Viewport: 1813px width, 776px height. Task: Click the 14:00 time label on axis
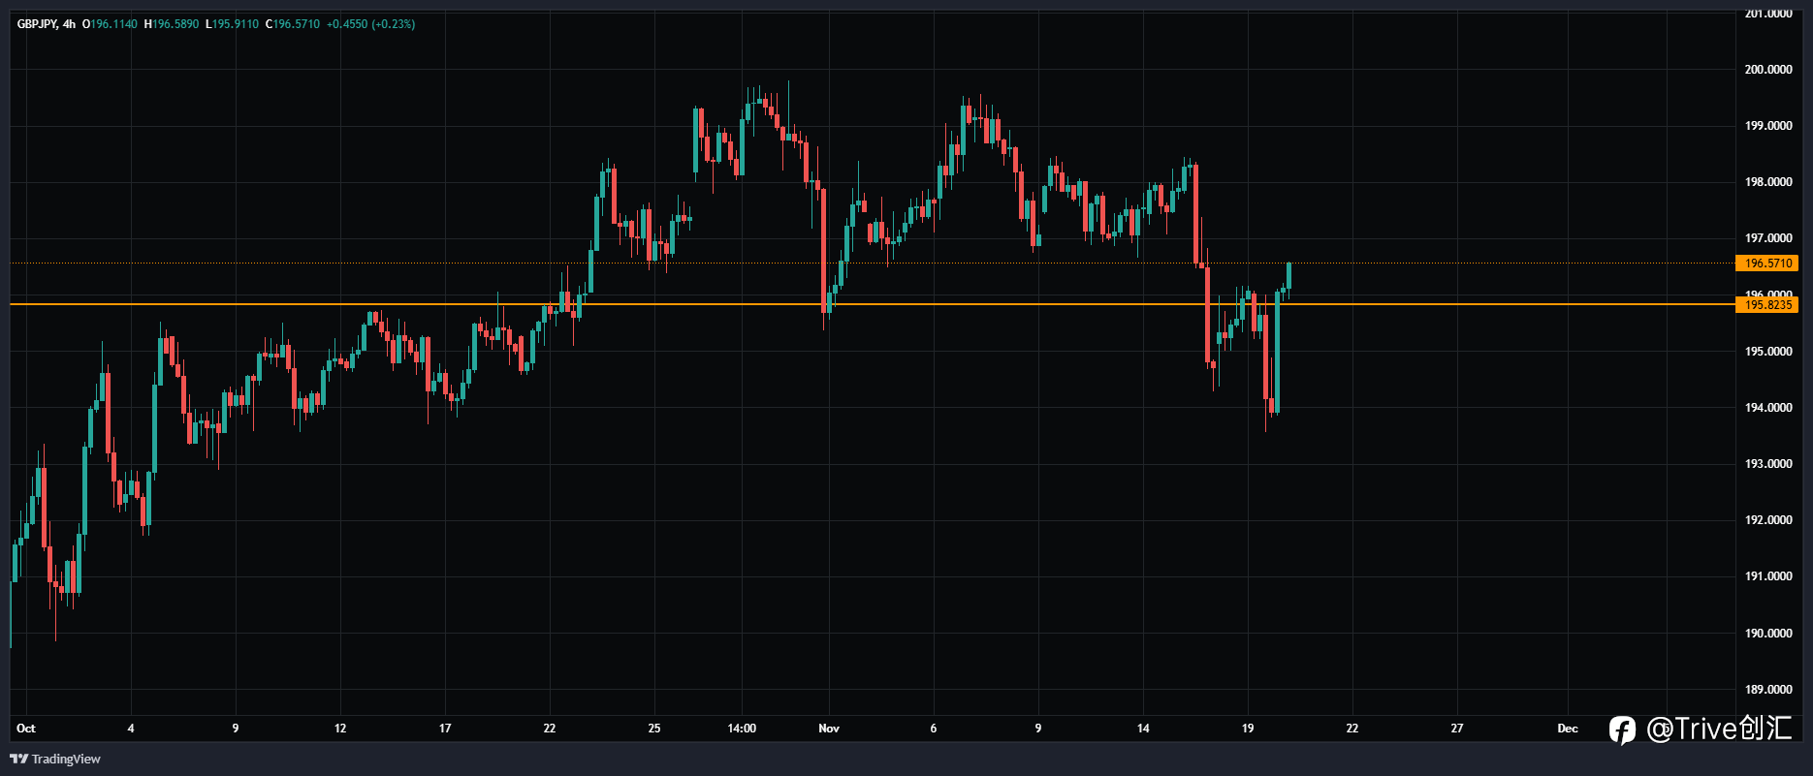tap(742, 729)
